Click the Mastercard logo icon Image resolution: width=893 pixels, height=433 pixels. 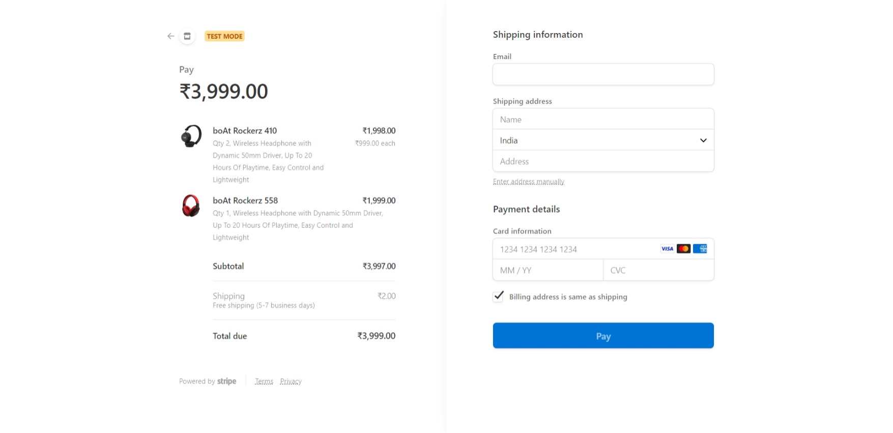tap(683, 249)
